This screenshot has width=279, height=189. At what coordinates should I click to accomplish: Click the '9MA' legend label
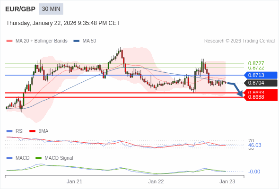point(44,131)
